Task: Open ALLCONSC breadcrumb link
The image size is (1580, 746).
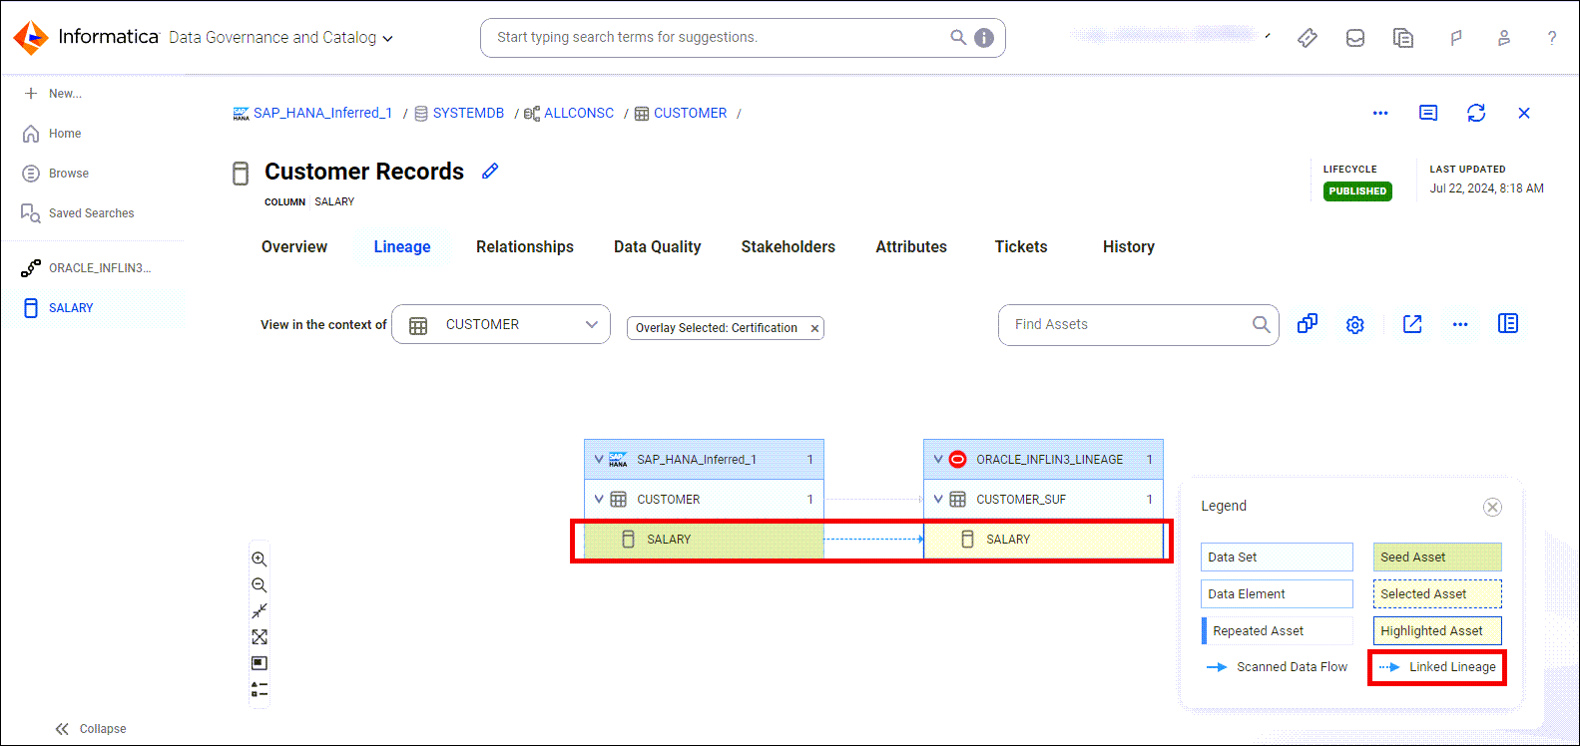Action: pyautogui.click(x=579, y=113)
